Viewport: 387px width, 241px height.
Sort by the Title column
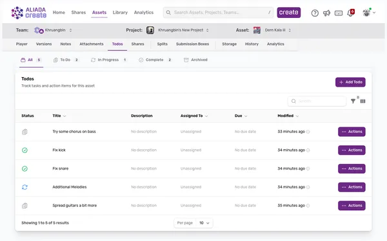pyautogui.click(x=59, y=116)
